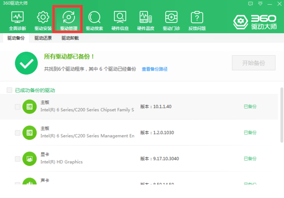Switch to the 驱动卸载 tab
Viewport: 284px width, 198px height.
click(x=70, y=38)
